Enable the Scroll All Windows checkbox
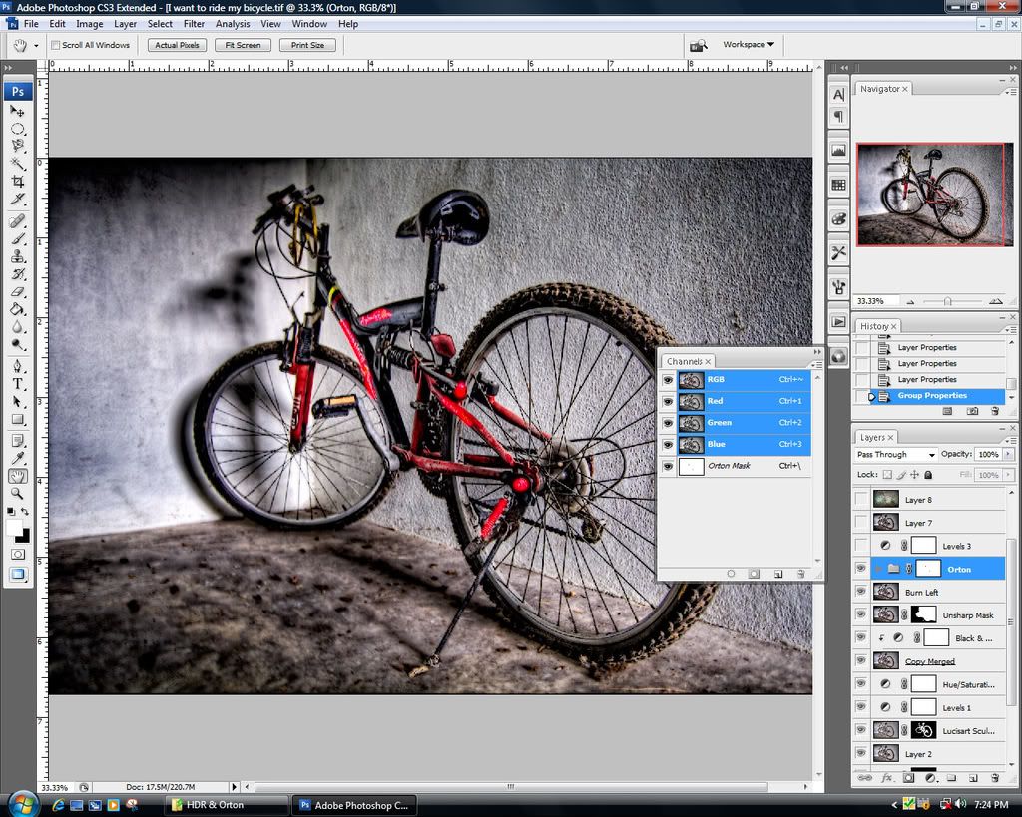Viewport: 1022px width, 817px height. [x=56, y=45]
